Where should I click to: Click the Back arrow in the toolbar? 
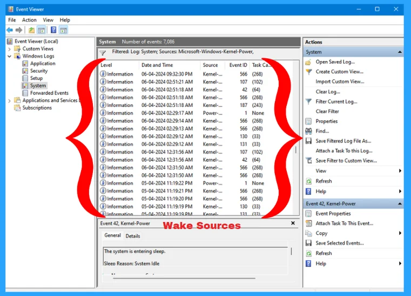click(10, 30)
